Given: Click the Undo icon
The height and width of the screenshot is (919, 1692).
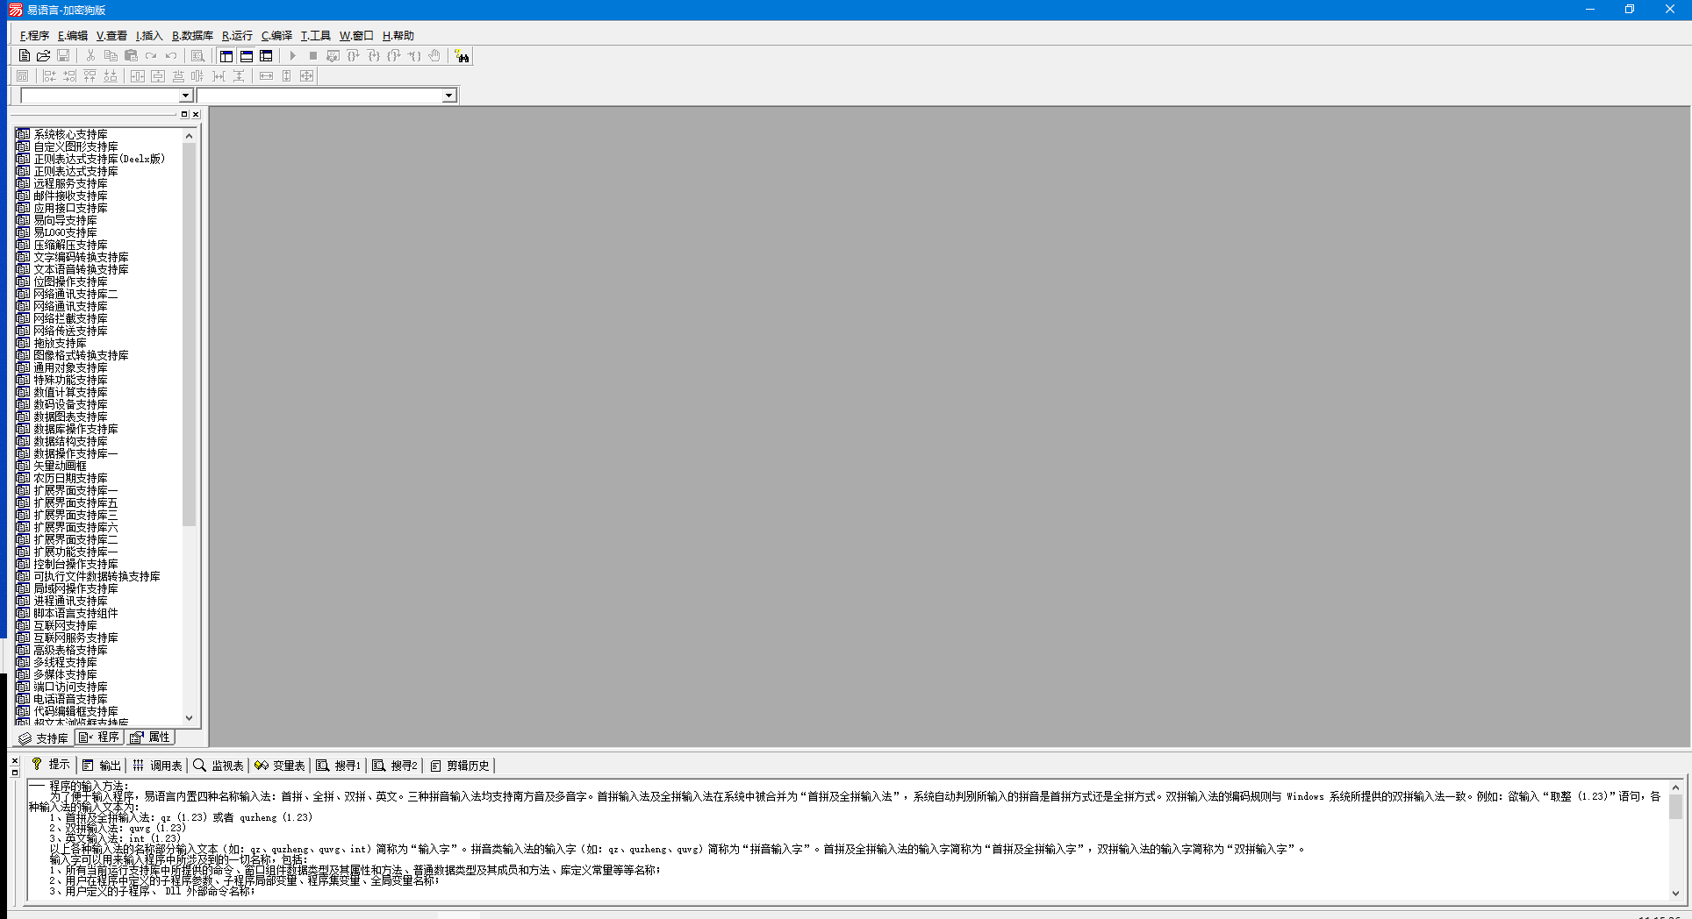Looking at the screenshot, I should pyautogui.click(x=170, y=55).
